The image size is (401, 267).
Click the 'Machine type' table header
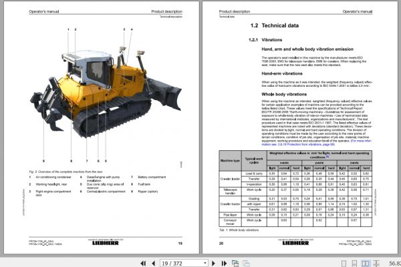(230, 161)
